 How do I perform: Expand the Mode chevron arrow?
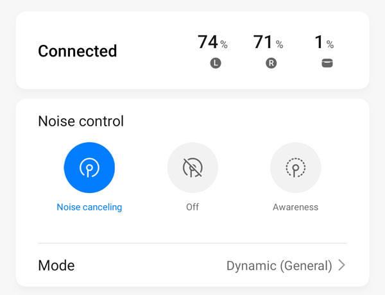[341, 265]
